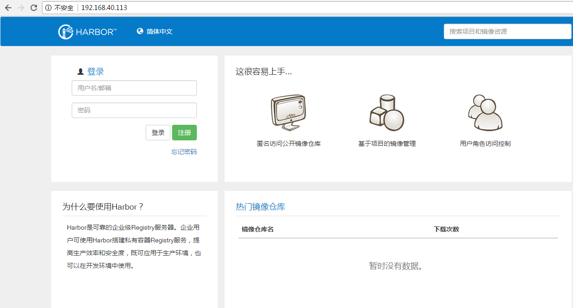Click the 用户角色访问控制 caption
The image size is (573, 308).
coord(485,144)
